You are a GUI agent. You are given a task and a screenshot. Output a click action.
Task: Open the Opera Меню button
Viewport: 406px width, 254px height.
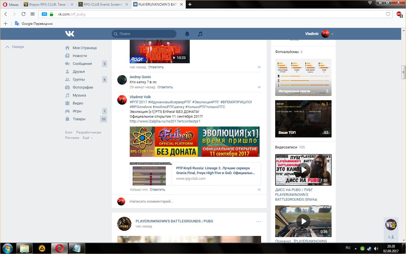(x=11, y=5)
